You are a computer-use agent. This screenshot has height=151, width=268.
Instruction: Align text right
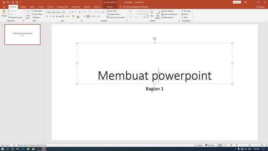tap(91, 16)
